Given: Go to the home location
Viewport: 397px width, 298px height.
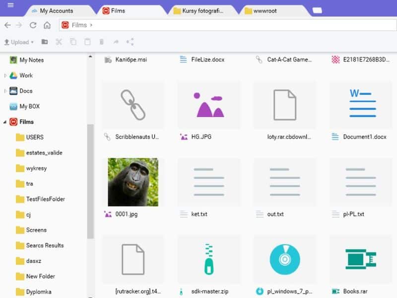Looking at the screenshot, I should pyautogui.click(x=47, y=25).
